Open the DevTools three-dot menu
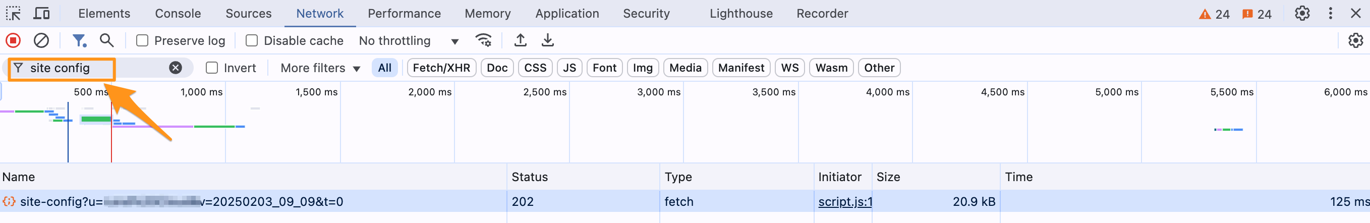This screenshot has height=223, width=1370. click(1330, 13)
